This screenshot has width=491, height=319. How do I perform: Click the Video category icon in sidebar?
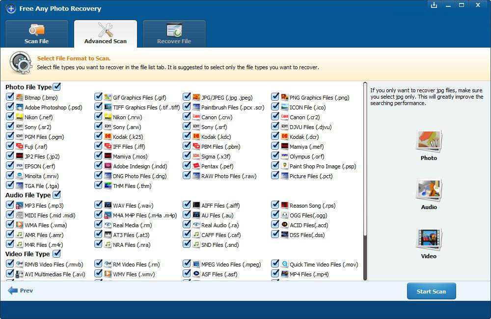(x=429, y=240)
